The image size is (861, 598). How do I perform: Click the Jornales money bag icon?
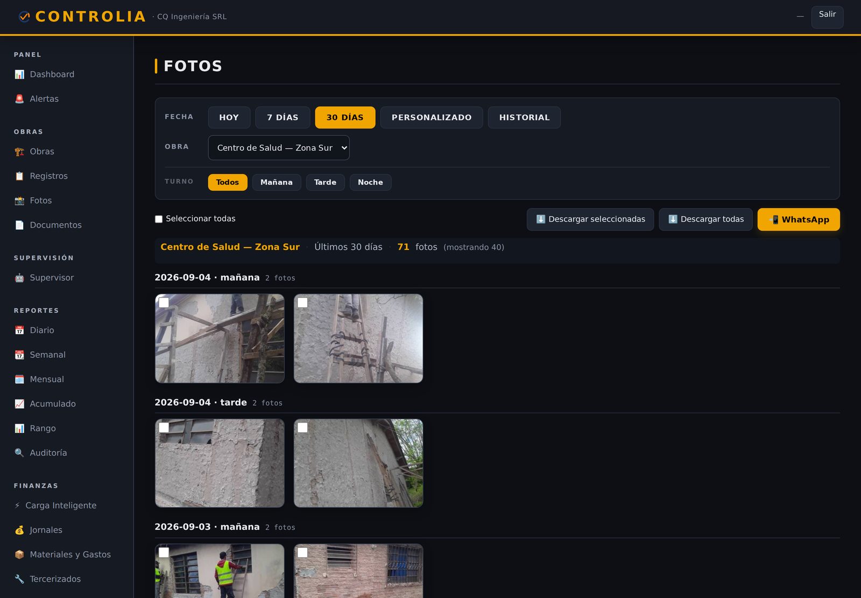point(19,530)
